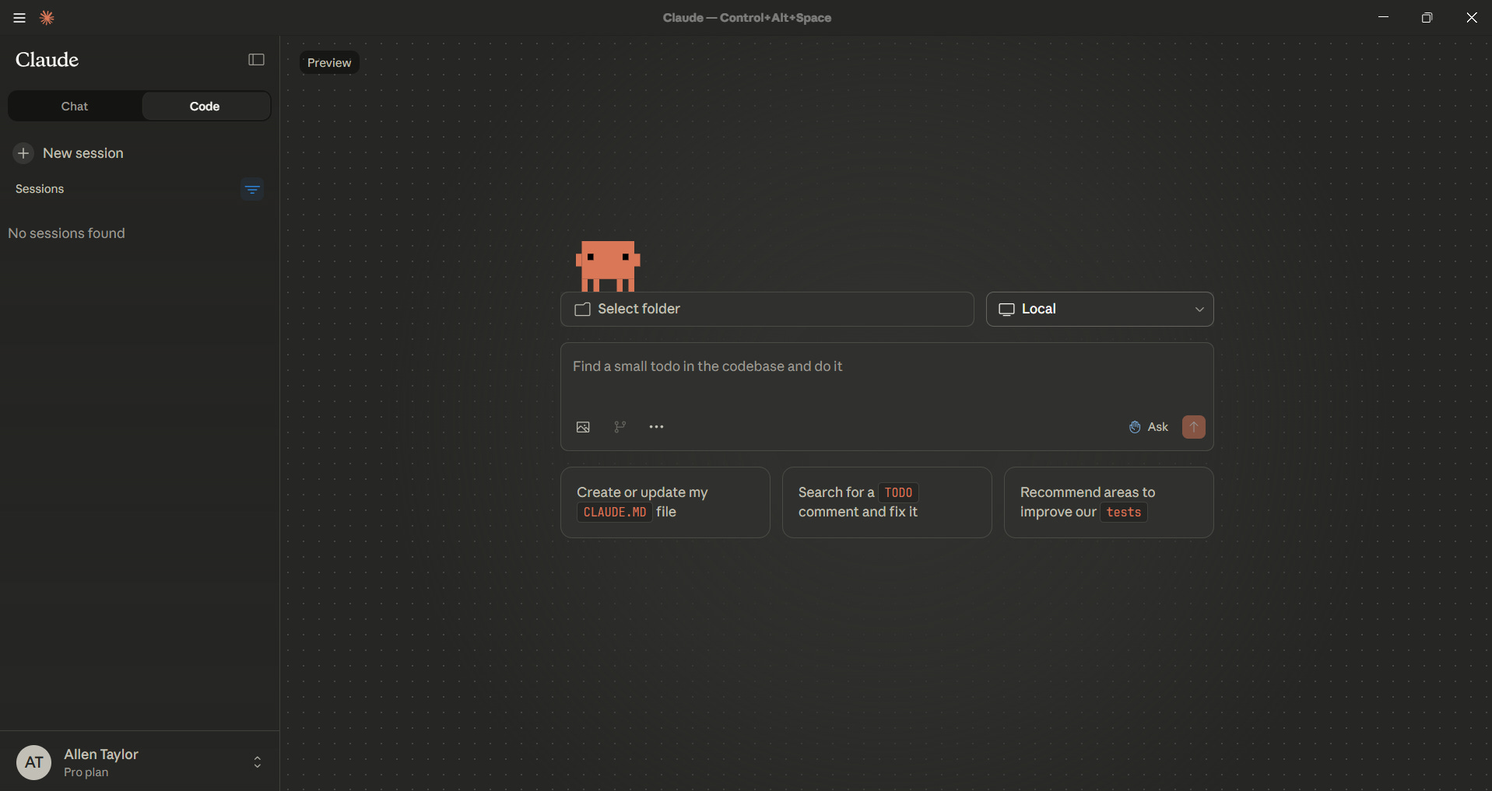Send prompt with orange arrow button

(1193, 427)
